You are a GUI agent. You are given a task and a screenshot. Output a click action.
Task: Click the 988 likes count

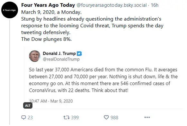114,118
